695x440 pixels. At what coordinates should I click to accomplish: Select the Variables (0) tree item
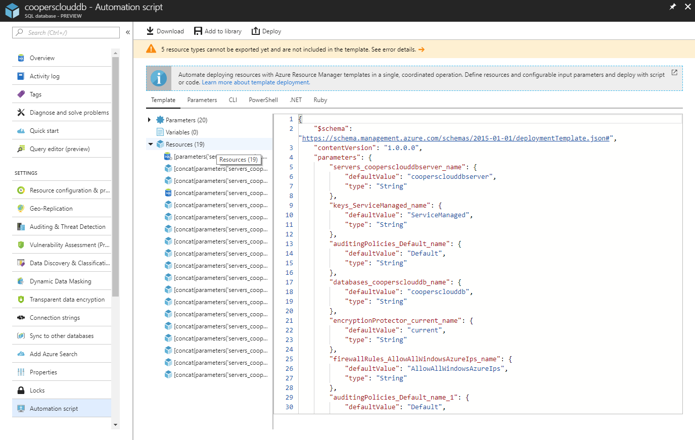pyautogui.click(x=181, y=132)
